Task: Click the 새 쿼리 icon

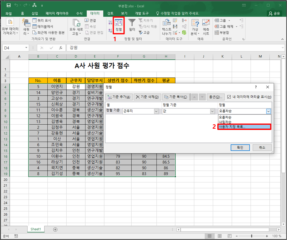Action: point(26,23)
